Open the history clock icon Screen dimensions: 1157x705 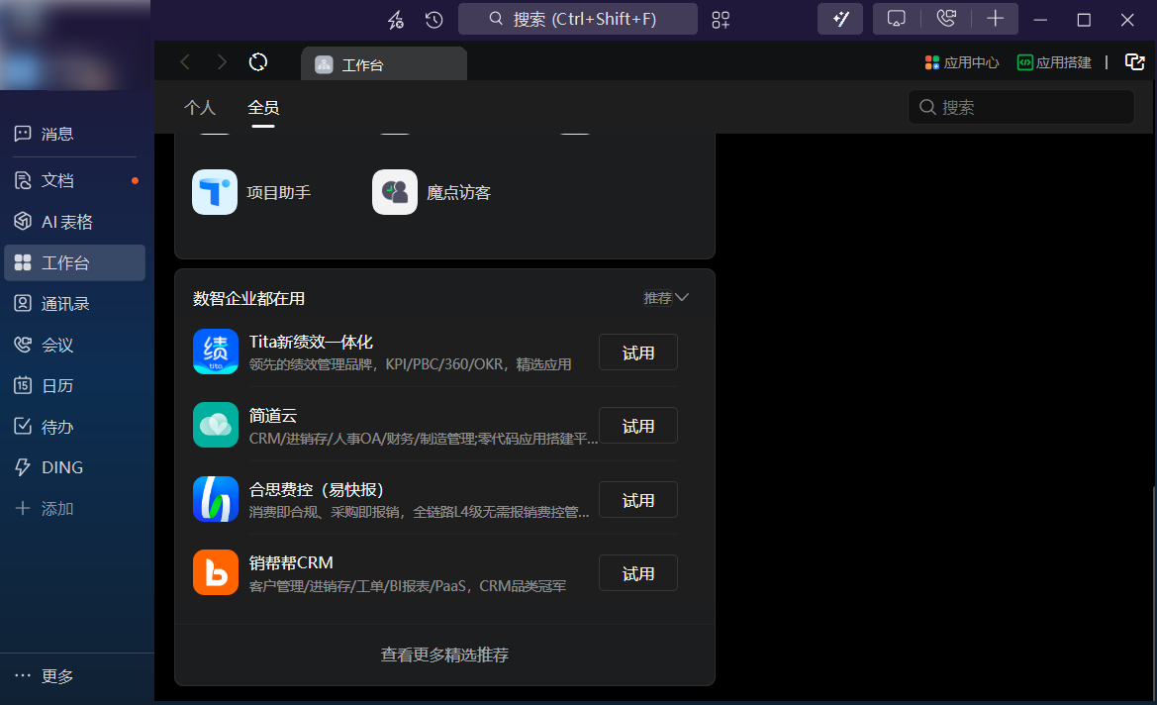[434, 20]
